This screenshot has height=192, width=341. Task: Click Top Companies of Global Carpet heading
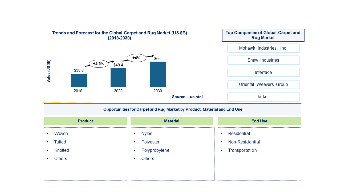[263, 35]
